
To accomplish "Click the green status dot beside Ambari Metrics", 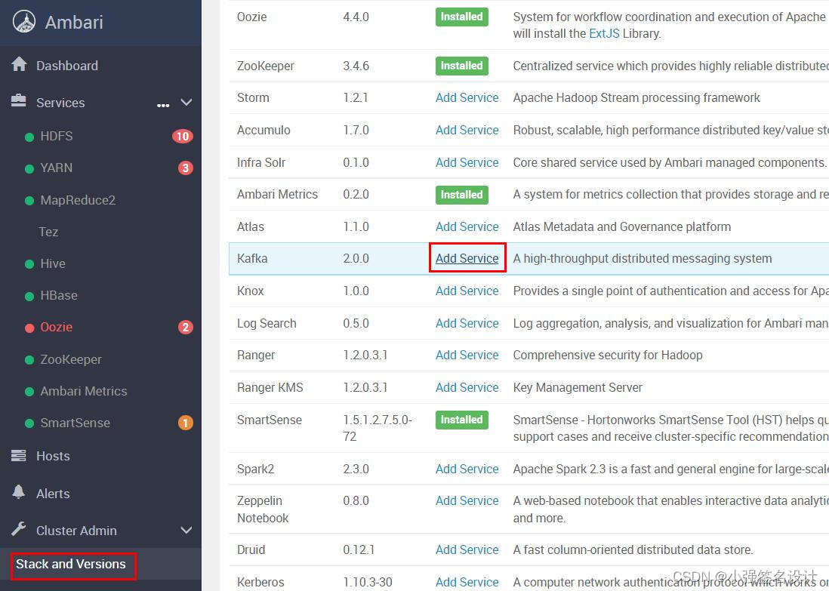I will 29,392.
